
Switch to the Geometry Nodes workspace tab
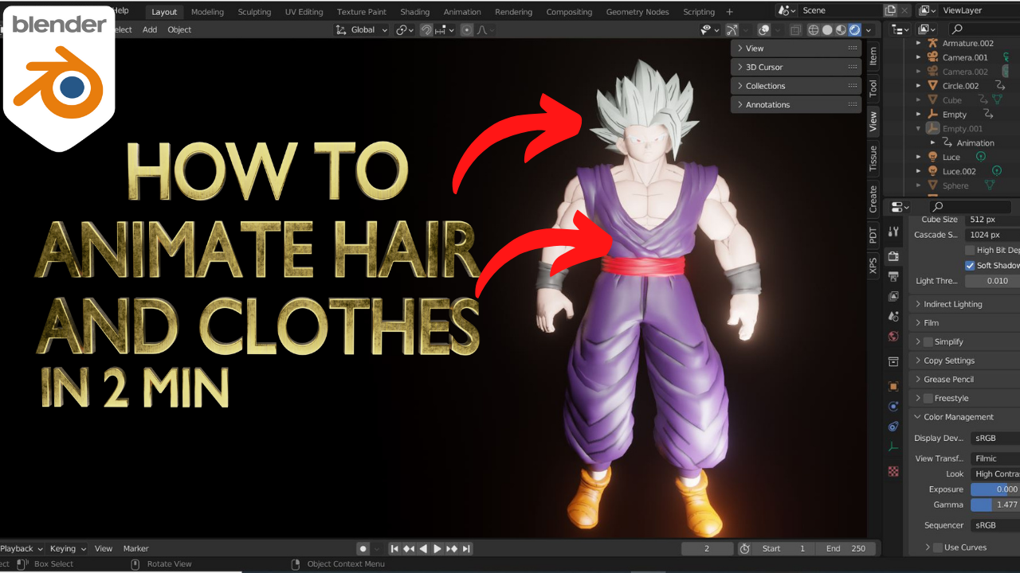(637, 12)
